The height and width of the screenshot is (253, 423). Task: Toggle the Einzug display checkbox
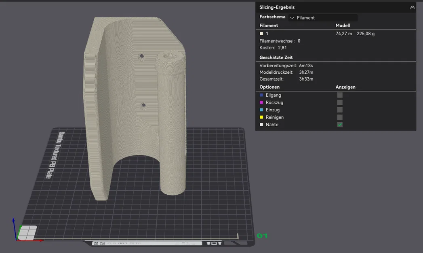click(x=340, y=110)
